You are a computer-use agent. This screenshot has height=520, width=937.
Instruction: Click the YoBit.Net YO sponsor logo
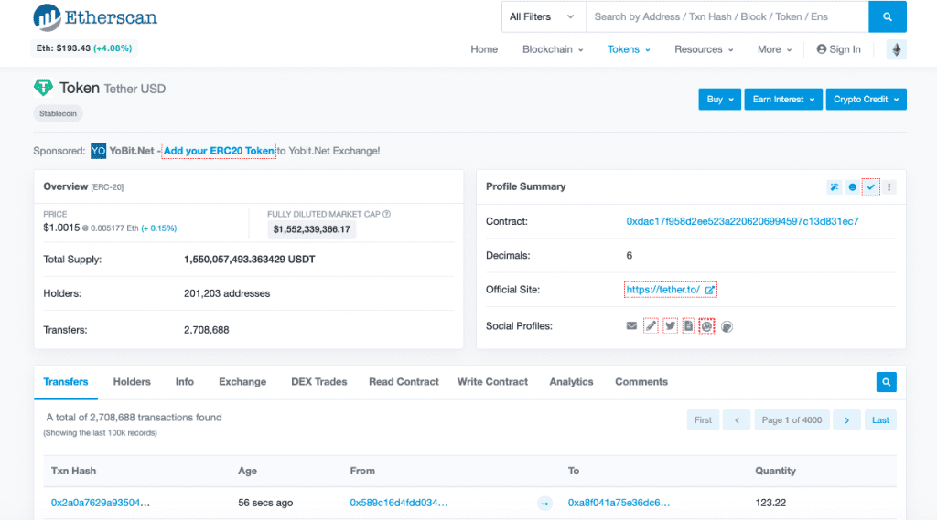[98, 151]
